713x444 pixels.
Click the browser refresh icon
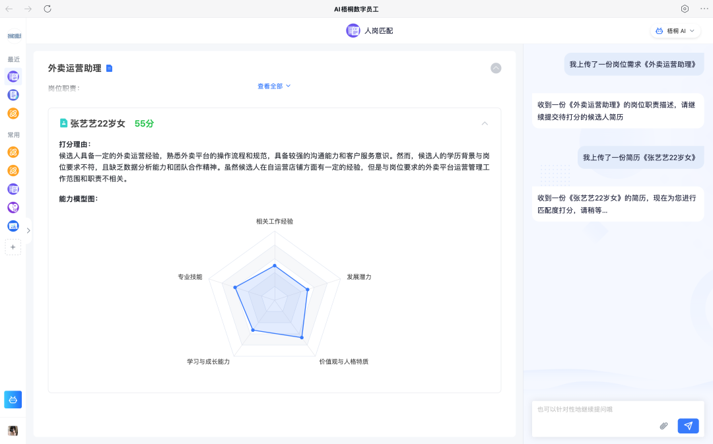pos(48,9)
